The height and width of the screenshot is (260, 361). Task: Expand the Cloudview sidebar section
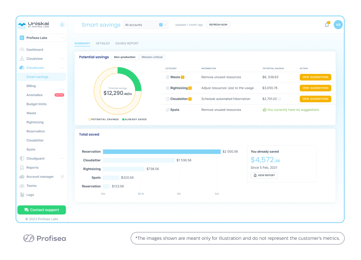[x=62, y=59]
